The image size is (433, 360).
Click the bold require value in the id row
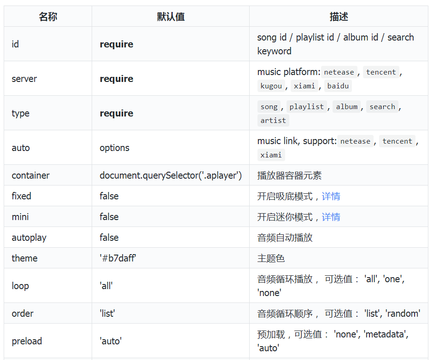[117, 44]
